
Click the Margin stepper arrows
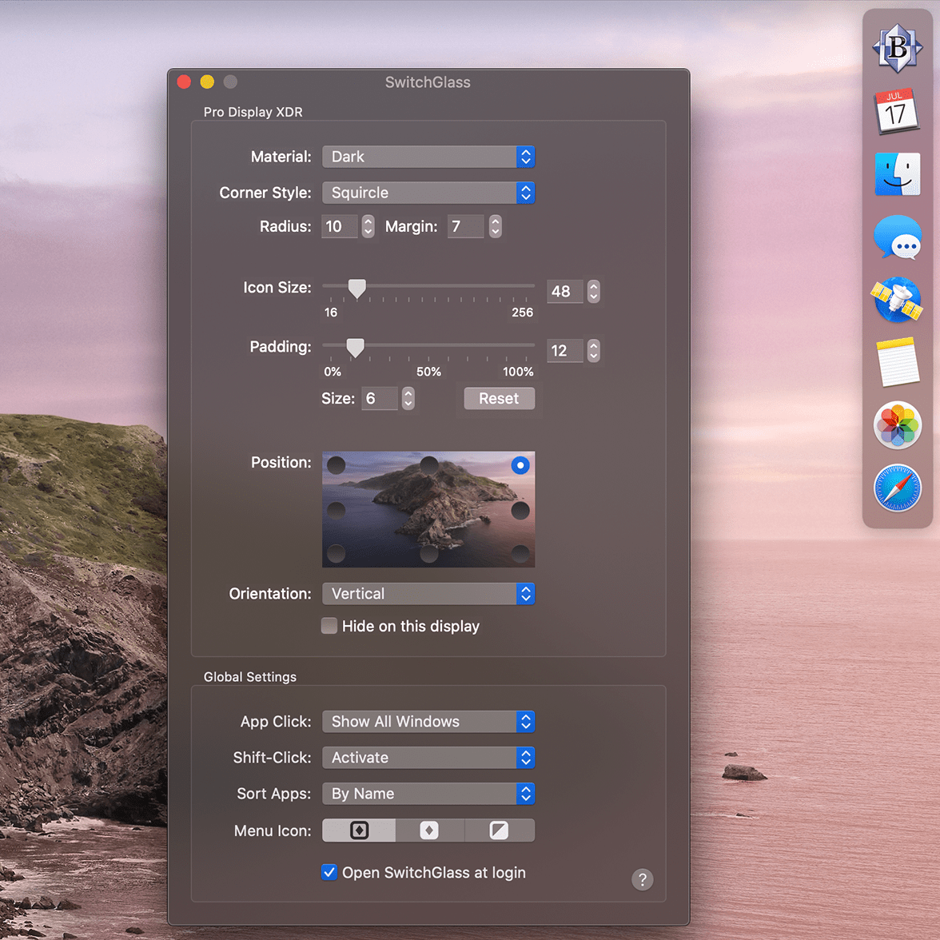tap(495, 226)
